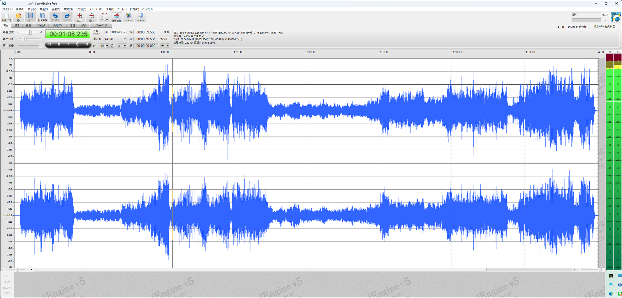Image resolution: width=622 pixels, height=298 pixels.
Task: Click the 保存 save icon in toolbar
Action: click(30, 17)
